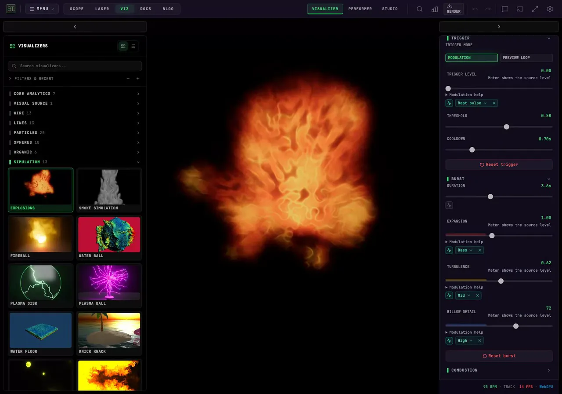Expand the Particles category
Viewport: 562px width, 394px height.
(x=75, y=133)
